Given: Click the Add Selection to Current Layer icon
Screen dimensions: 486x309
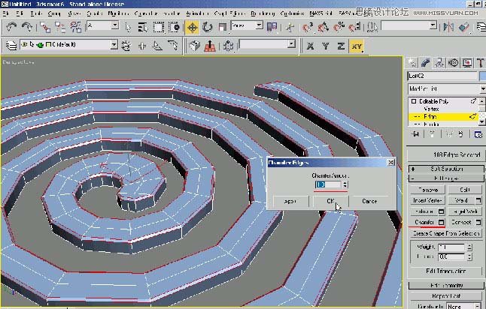Looking at the screenshot, I should pyautogui.click(x=142, y=46).
